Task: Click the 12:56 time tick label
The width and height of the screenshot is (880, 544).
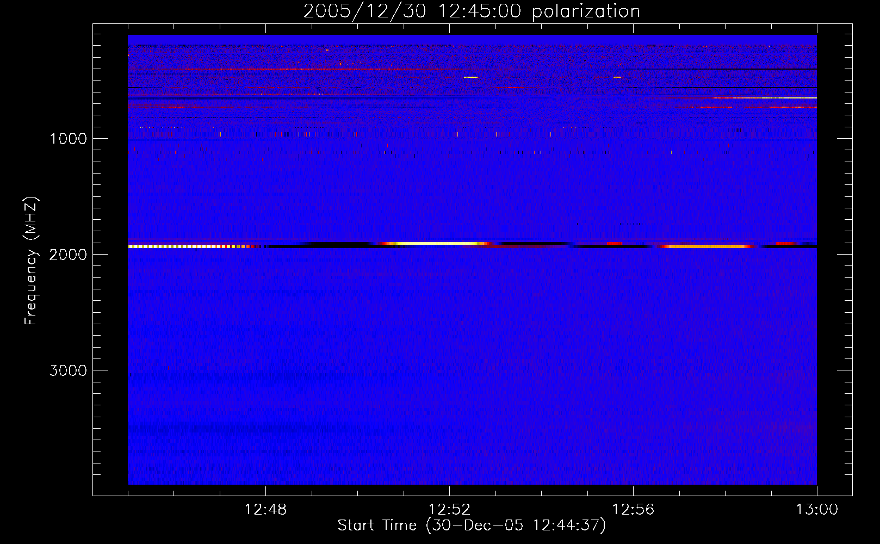Action: click(x=633, y=510)
